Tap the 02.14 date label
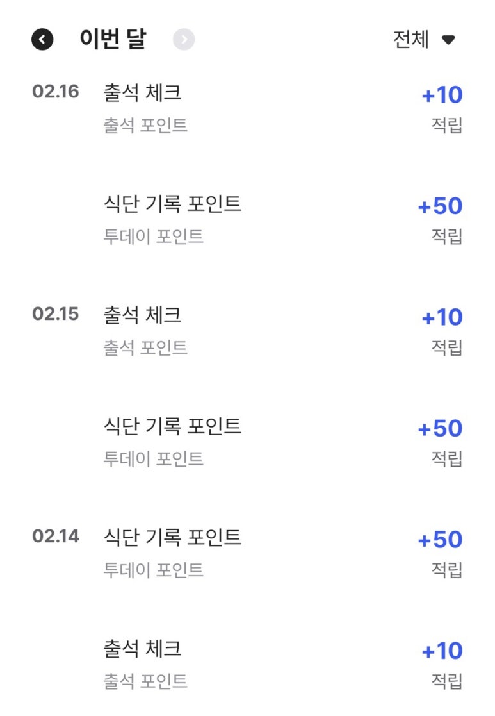495x716 pixels. pyautogui.click(x=56, y=536)
